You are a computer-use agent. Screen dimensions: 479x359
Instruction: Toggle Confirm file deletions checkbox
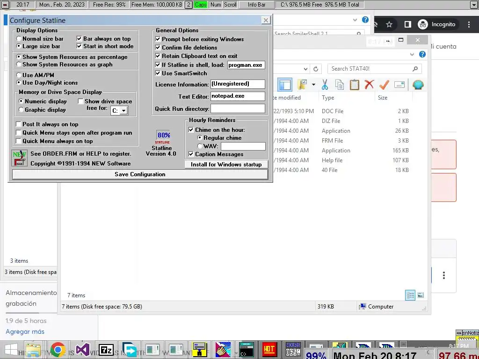point(186,48)
